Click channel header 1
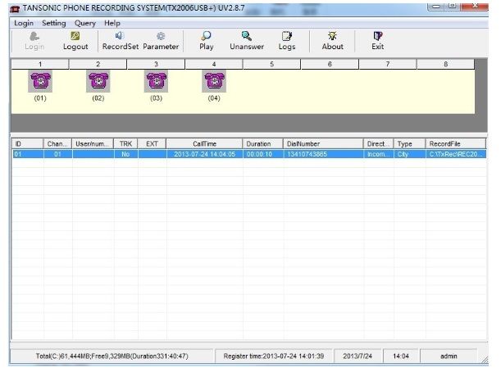Screen dimensions: 501x372 [40, 64]
